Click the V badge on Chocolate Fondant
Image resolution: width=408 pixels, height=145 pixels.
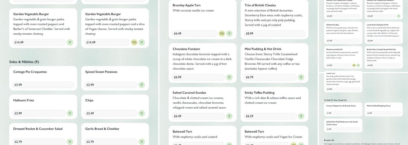click(x=229, y=77)
